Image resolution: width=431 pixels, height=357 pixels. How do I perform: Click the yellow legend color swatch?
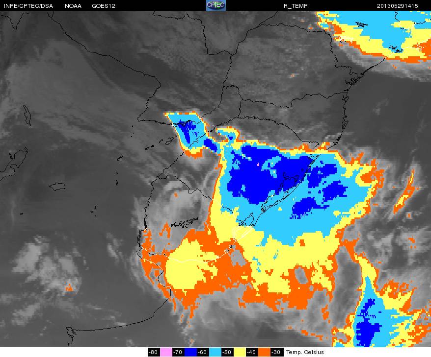tap(240, 352)
